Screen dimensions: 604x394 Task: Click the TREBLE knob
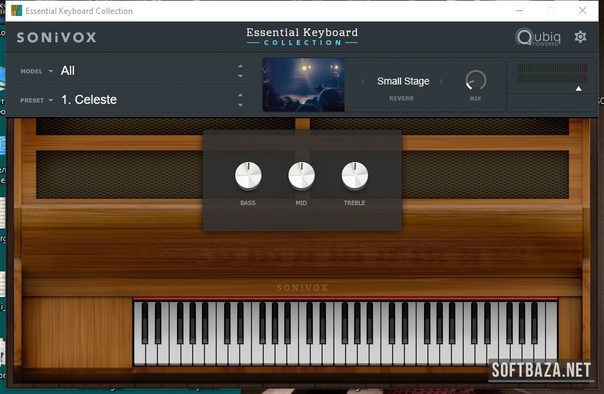tap(354, 176)
